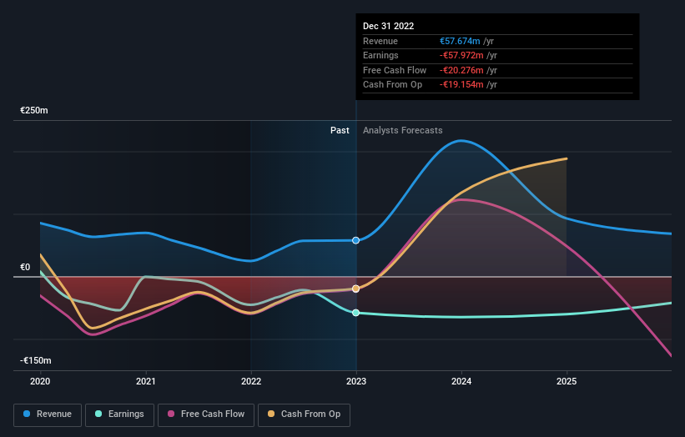Click the 2025 x-axis label
This screenshot has width=685, height=437.
567,382
